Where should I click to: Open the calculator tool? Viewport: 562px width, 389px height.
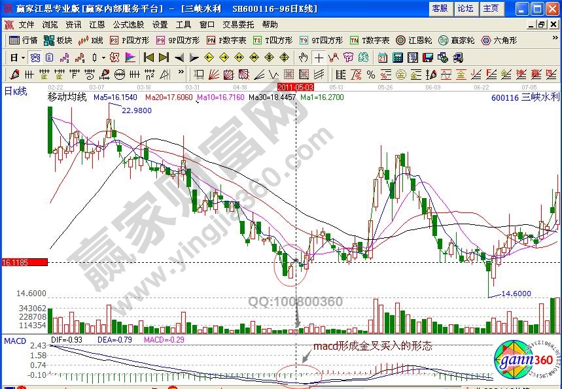(398, 58)
